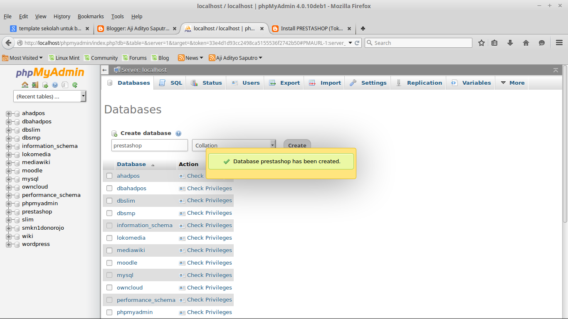
Task: Show bookmarks list icon in toolbar
Action: point(494,43)
